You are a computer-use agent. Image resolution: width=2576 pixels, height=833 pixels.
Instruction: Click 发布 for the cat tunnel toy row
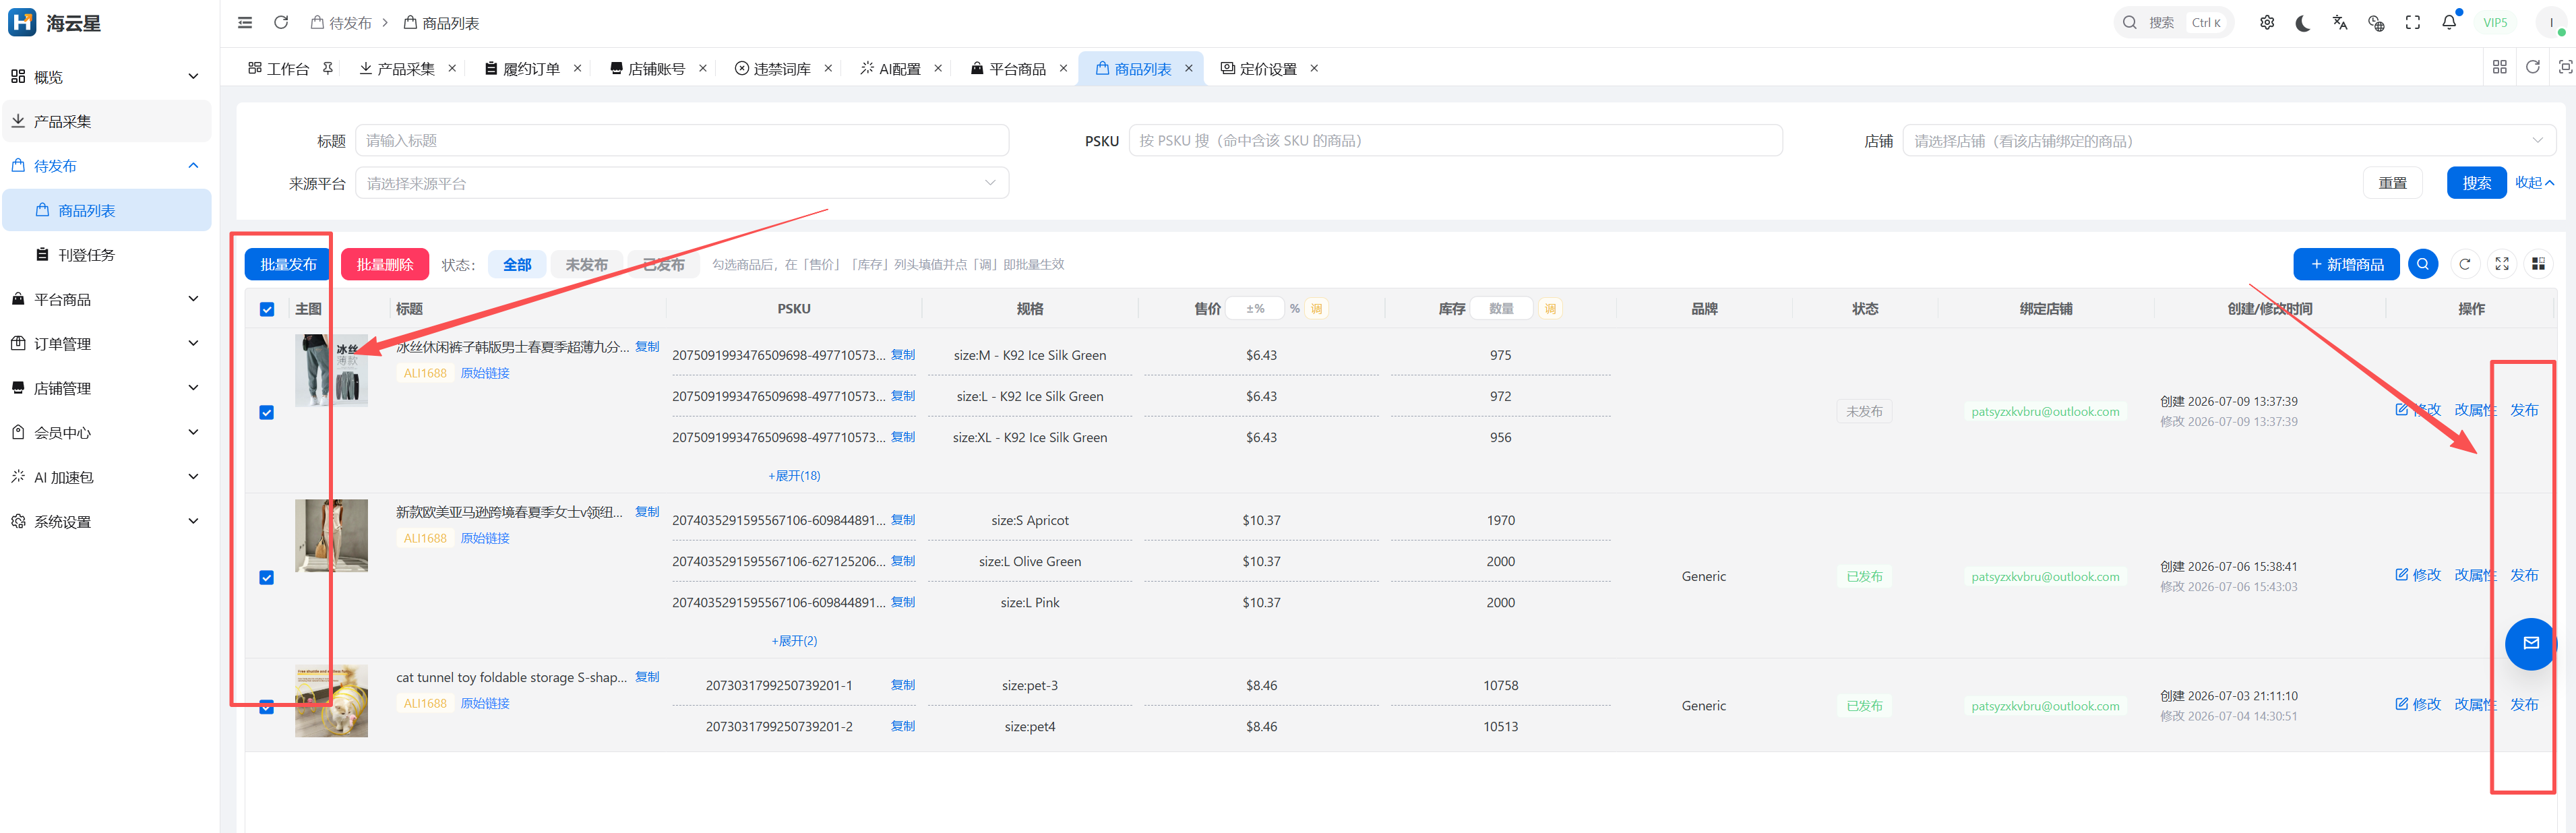click(2524, 705)
